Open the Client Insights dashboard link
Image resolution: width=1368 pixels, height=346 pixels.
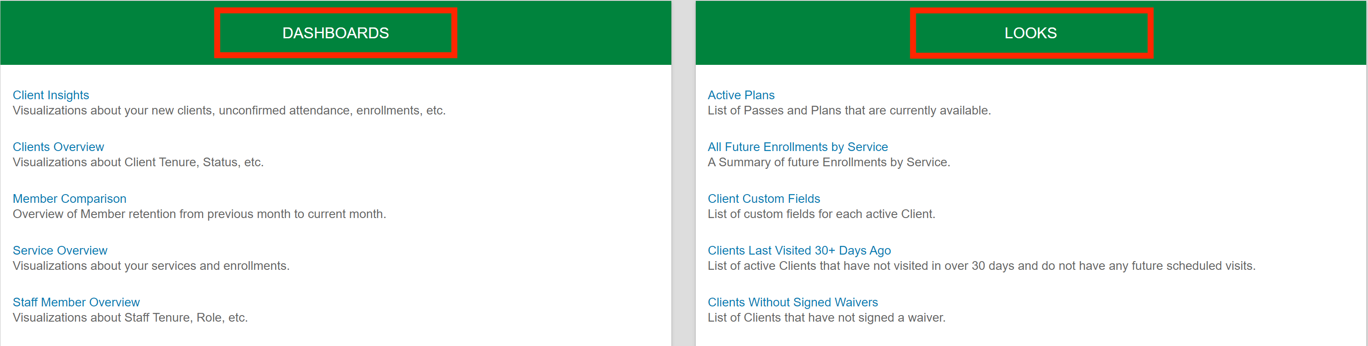tap(51, 95)
